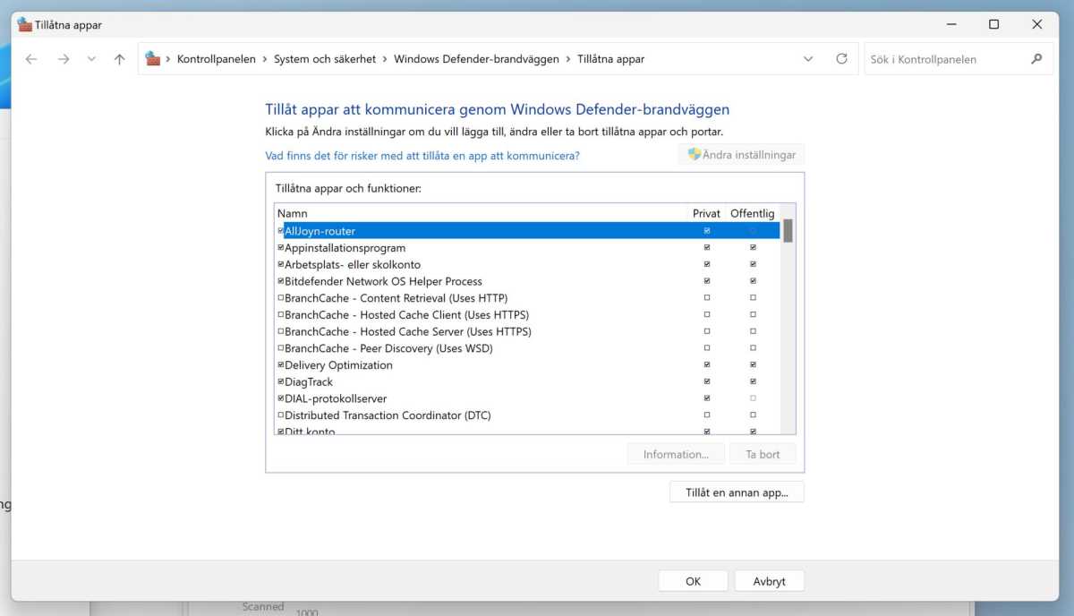The width and height of the screenshot is (1074, 616).
Task: Enable Privat for BranchCache Hosted Cache Client
Action: click(707, 315)
